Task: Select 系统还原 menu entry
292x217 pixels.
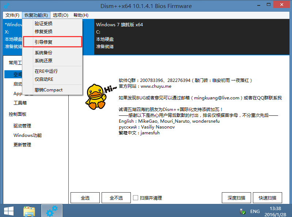Action: pos(53,61)
